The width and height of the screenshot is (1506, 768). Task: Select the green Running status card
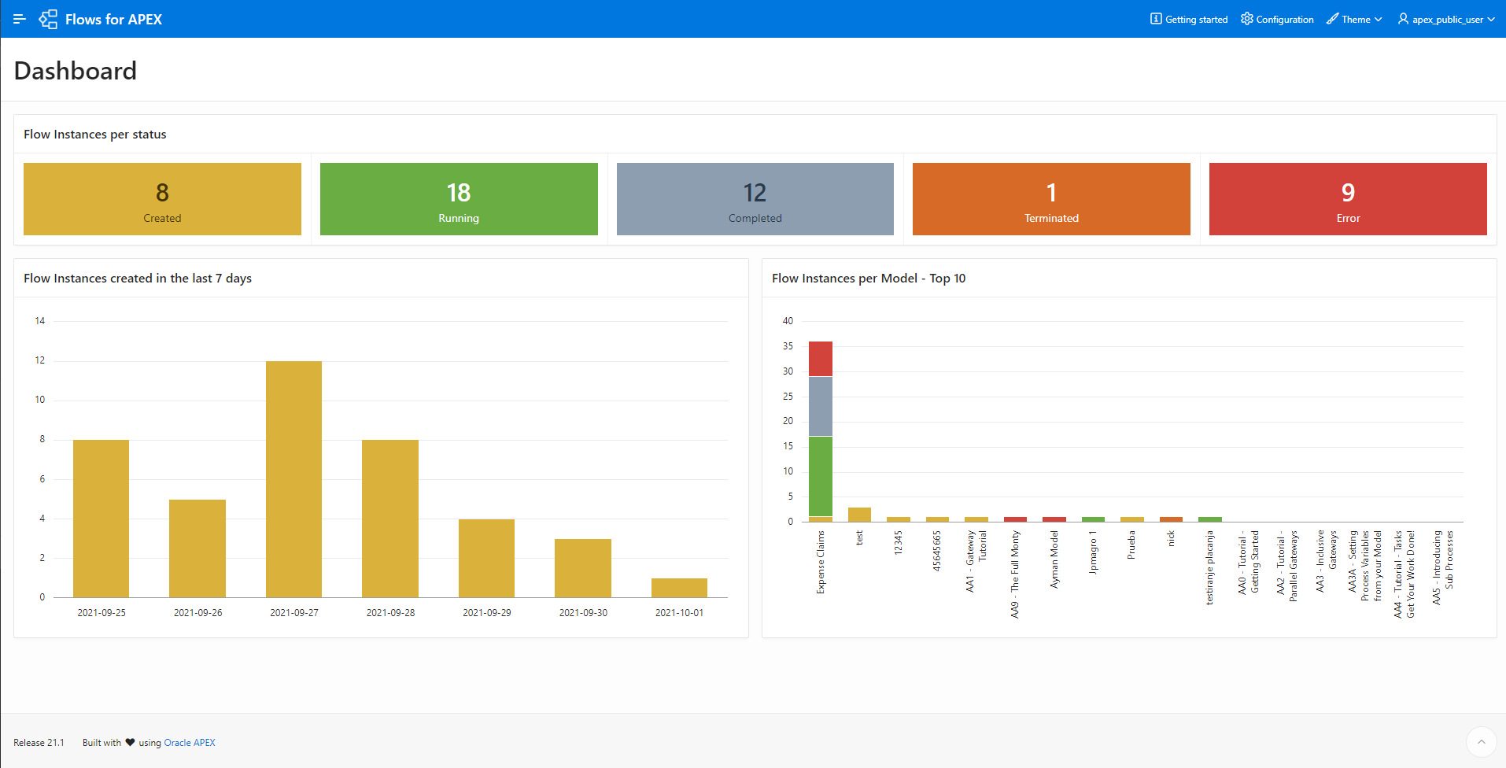pos(459,199)
